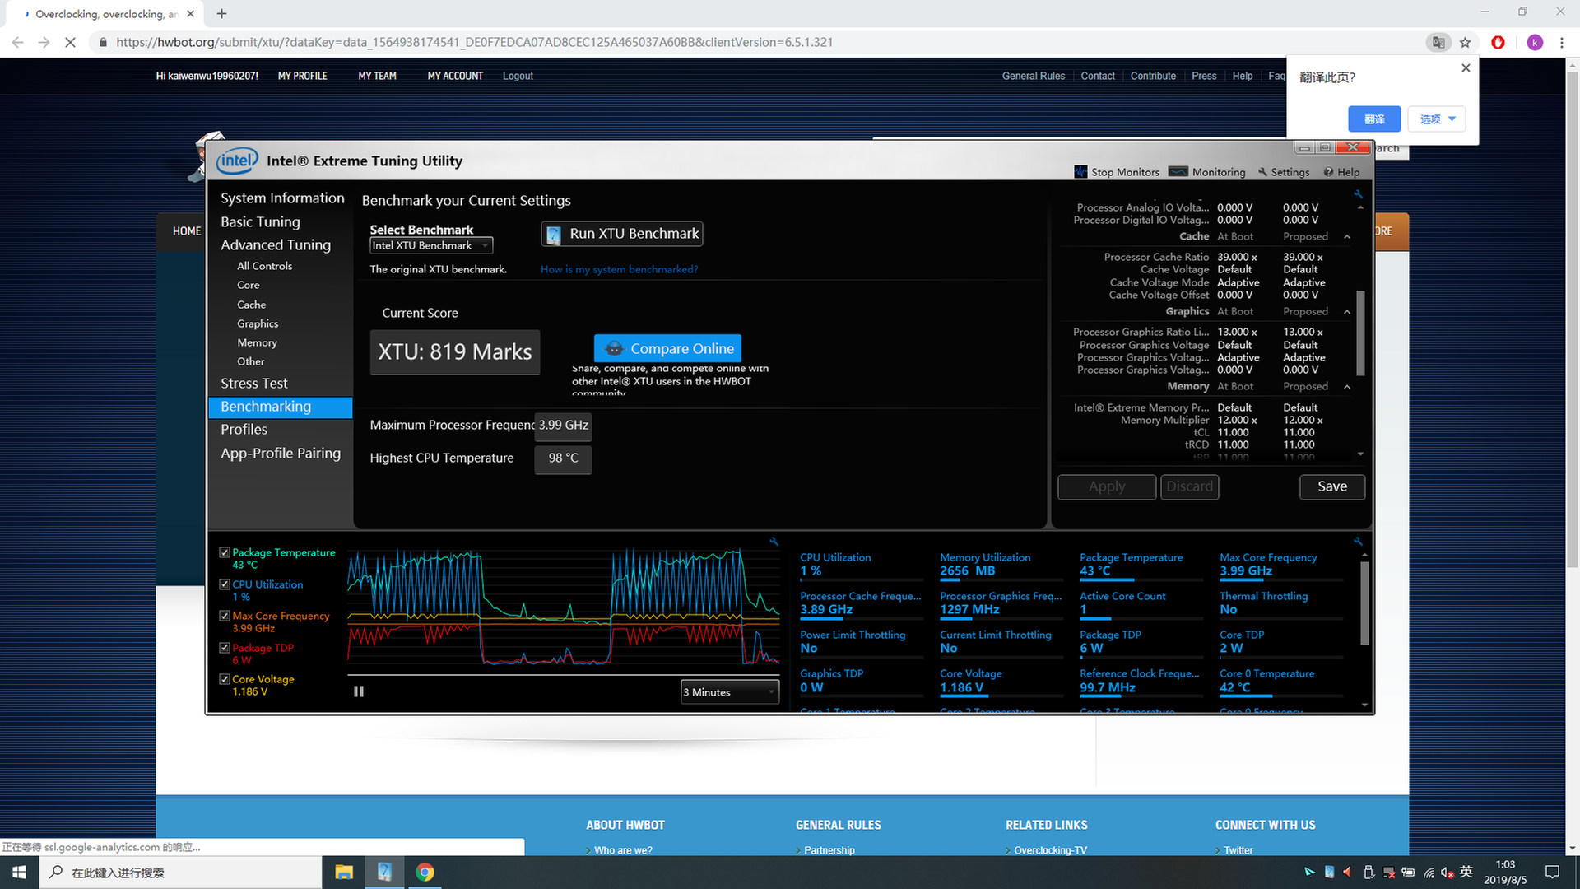Open the Select Benchmark dropdown
Screen dimensions: 1580x889
point(431,245)
